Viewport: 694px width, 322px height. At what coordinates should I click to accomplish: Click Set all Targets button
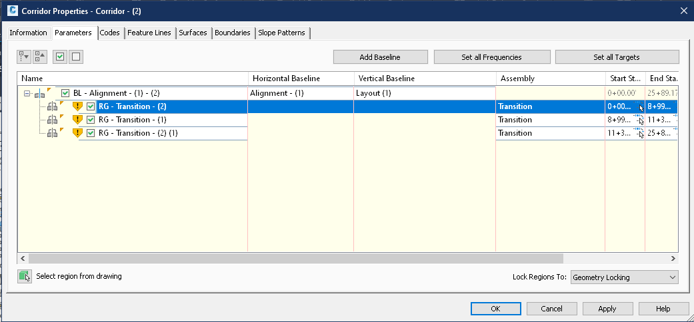pos(617,57)
